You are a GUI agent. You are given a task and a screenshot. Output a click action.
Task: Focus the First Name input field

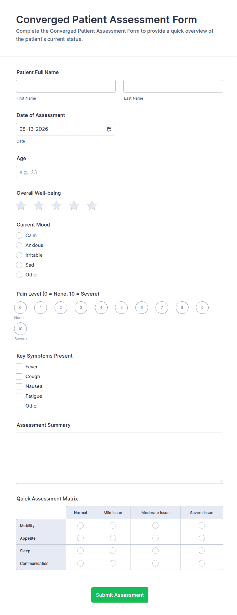[66, 86]
